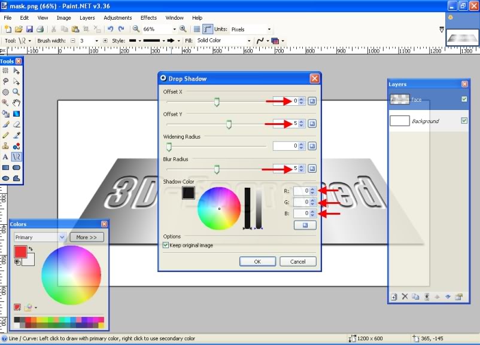Image resolution: width=480 pixels, height=345 pixels.
Task: Open the Units Pixels dropdown
Action: pyautogui.click(x=269, y=29)
